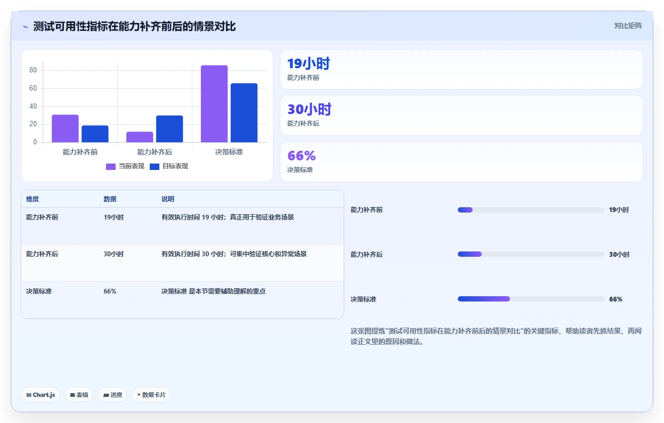
Task: Click the purple 当前表现 legend swatch
Action: pos(111,166)
